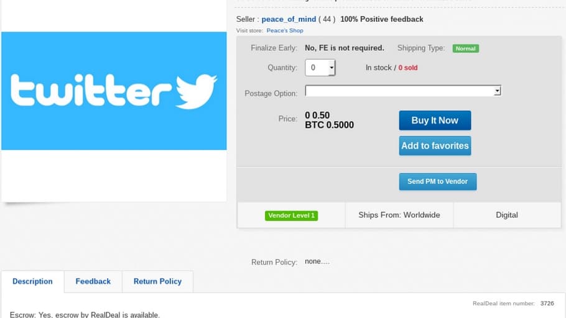Viewport: 566px width, 318px height.
Task: Click the green Vendor Level 1 badge
Action: (x=291, y=216)
